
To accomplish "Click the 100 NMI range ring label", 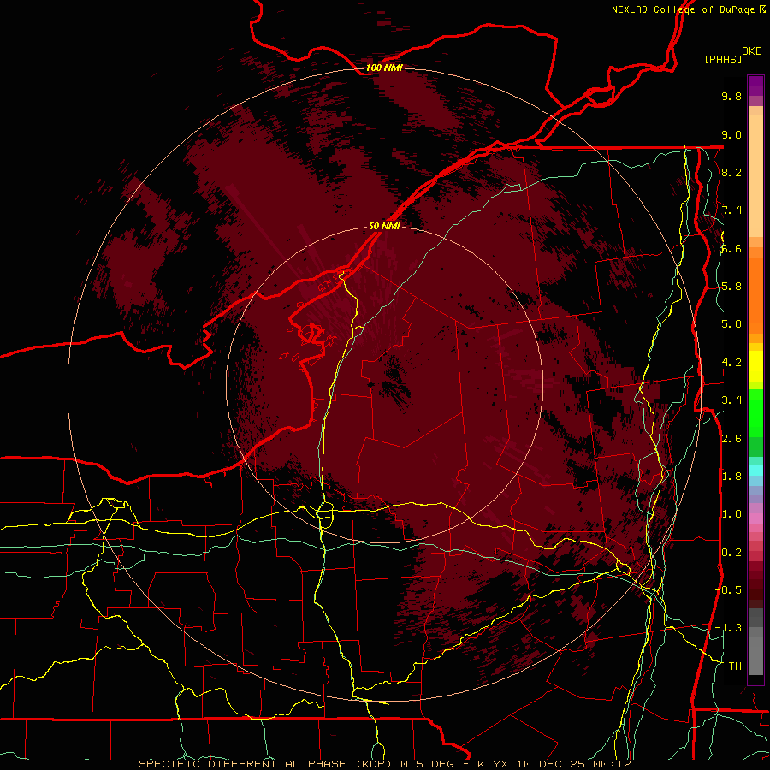I will pos(384,68).
